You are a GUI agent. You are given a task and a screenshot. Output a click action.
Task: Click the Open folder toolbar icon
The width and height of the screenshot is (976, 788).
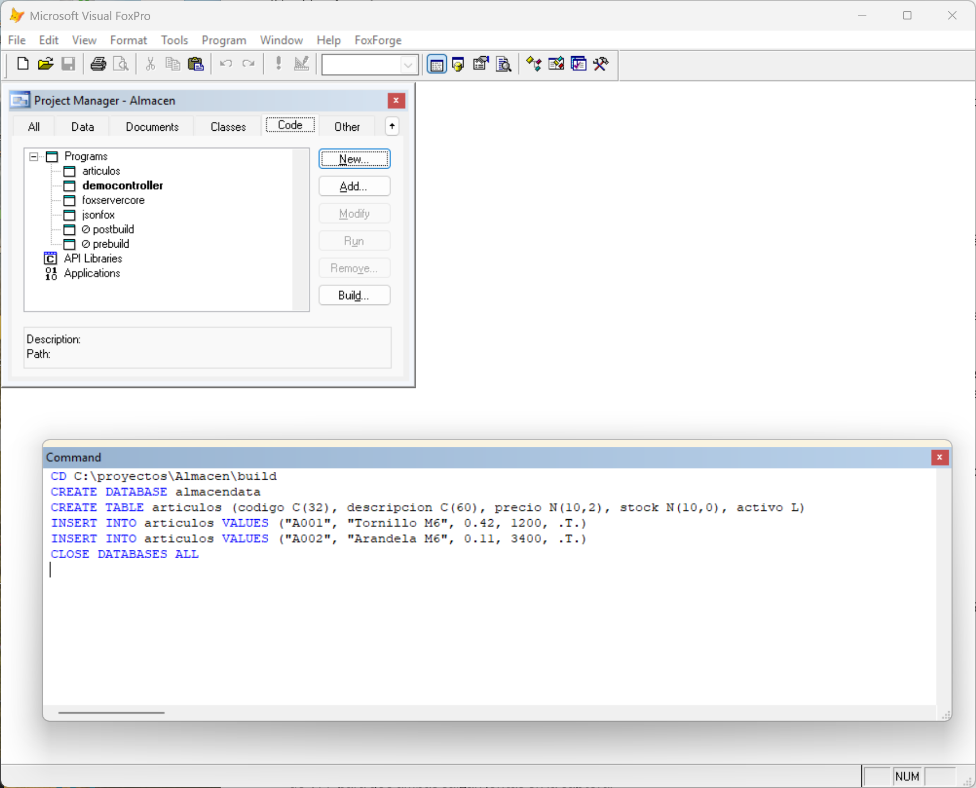[x=46, y=64]
